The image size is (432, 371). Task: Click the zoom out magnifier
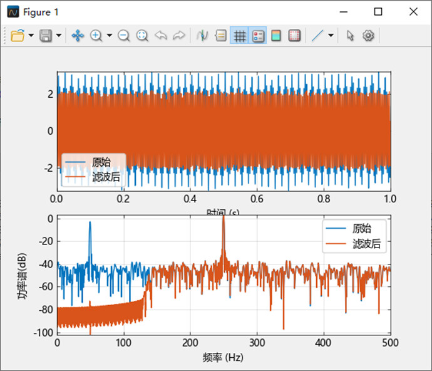pos(124,36)
